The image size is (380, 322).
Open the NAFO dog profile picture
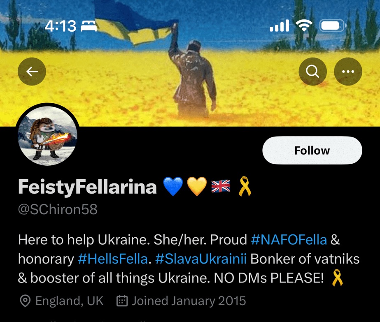pyautogui.click(x=47, y=136)
